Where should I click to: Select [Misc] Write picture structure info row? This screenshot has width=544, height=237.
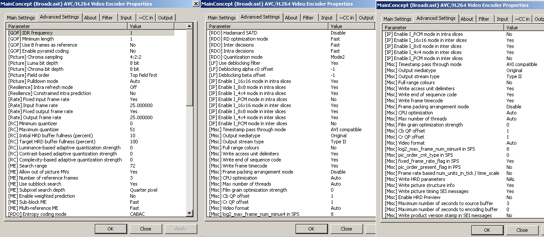(x=463, y=185)
